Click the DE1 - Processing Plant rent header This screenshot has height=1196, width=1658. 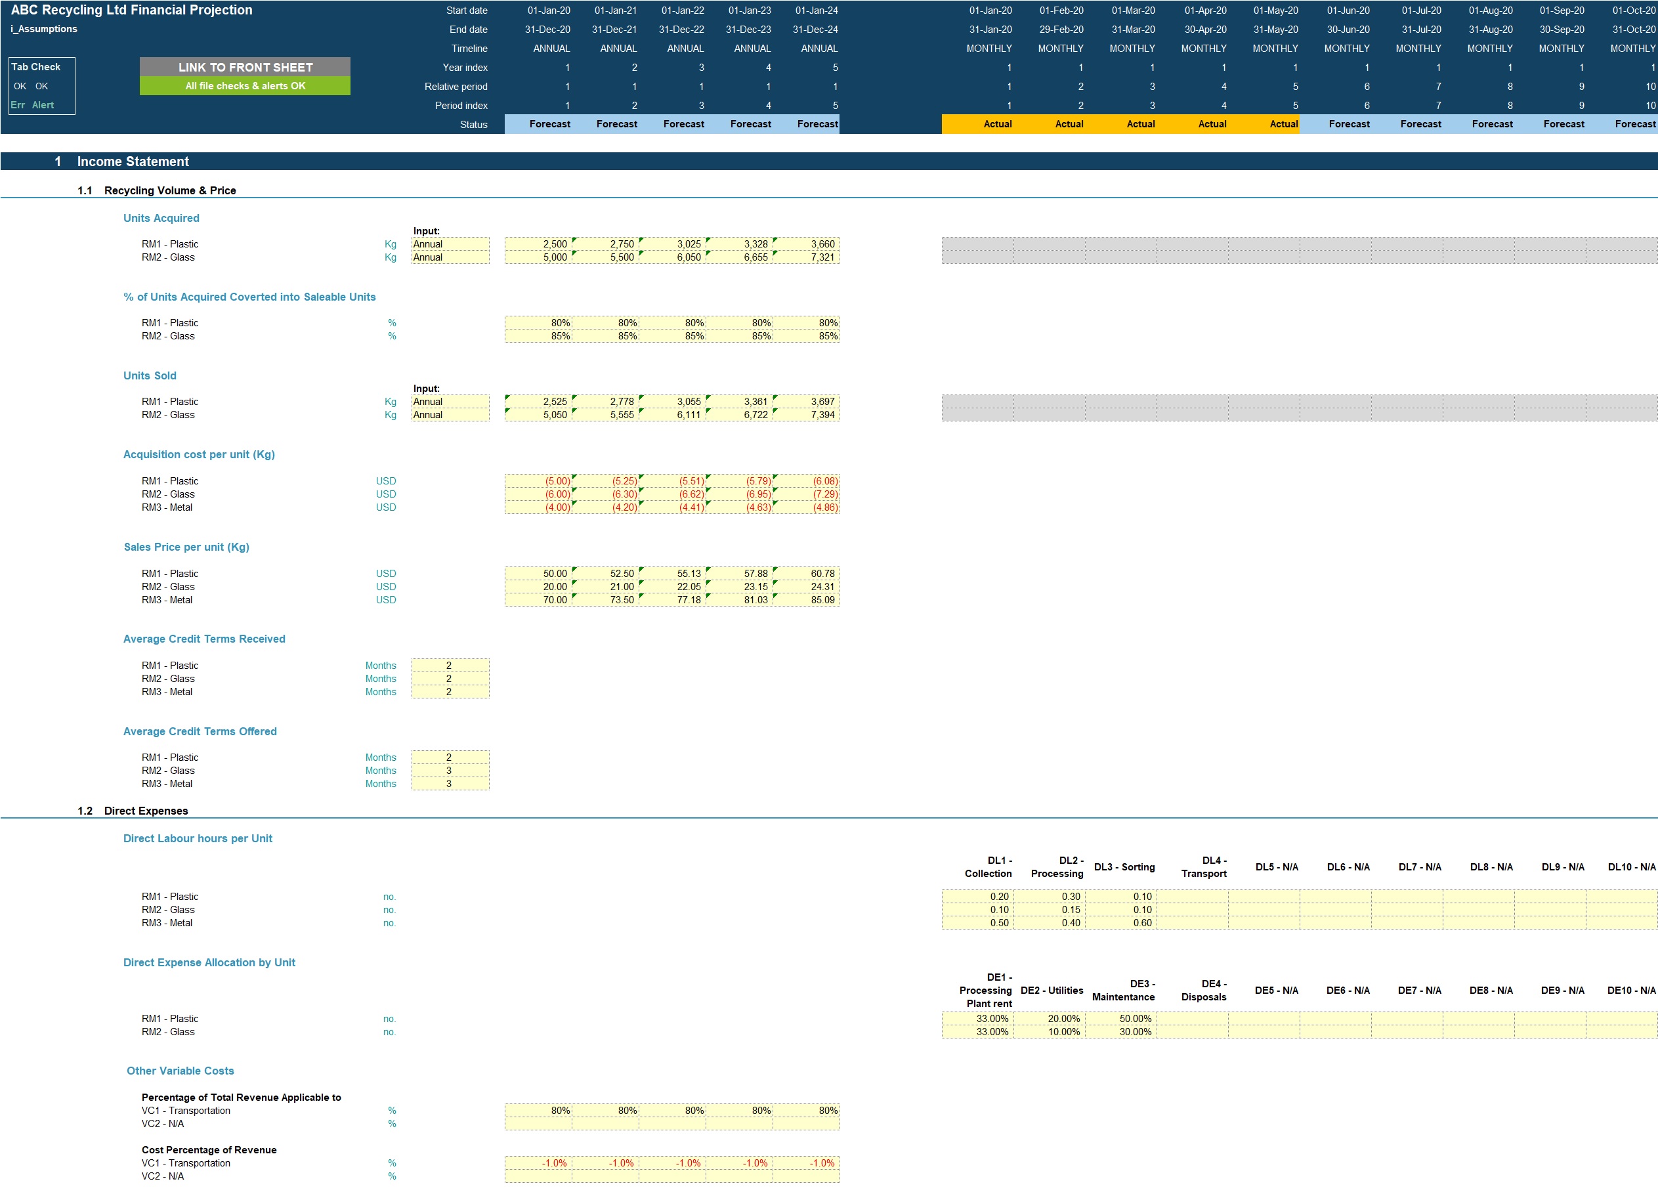pos(985,990)
